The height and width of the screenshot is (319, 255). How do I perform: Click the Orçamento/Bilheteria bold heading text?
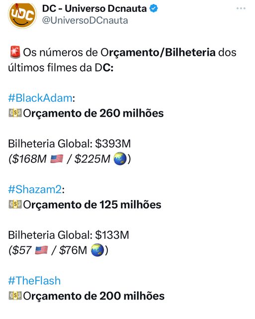[x=158, y=52]
